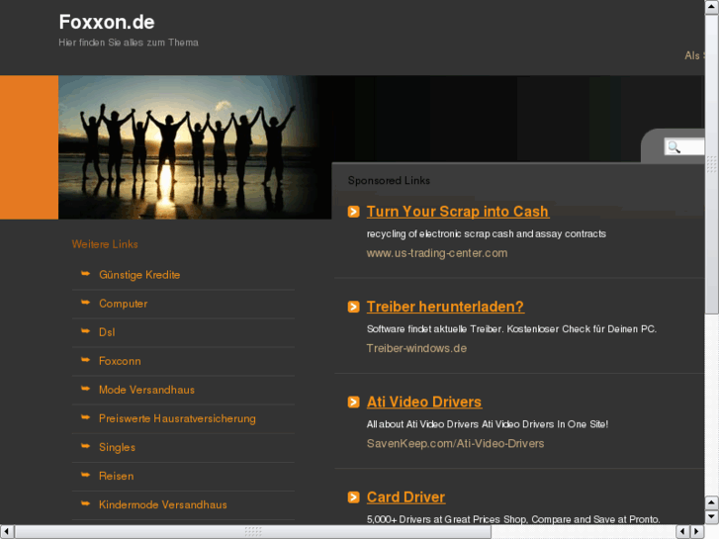Open Ati Video Drivers ad headline
This screenshot has width=719, height=539.
point(424,402)
